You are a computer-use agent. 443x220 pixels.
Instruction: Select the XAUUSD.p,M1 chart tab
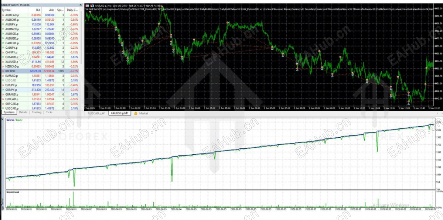click(120, 113)
